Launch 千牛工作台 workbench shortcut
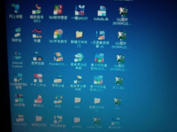 [38, 80]
